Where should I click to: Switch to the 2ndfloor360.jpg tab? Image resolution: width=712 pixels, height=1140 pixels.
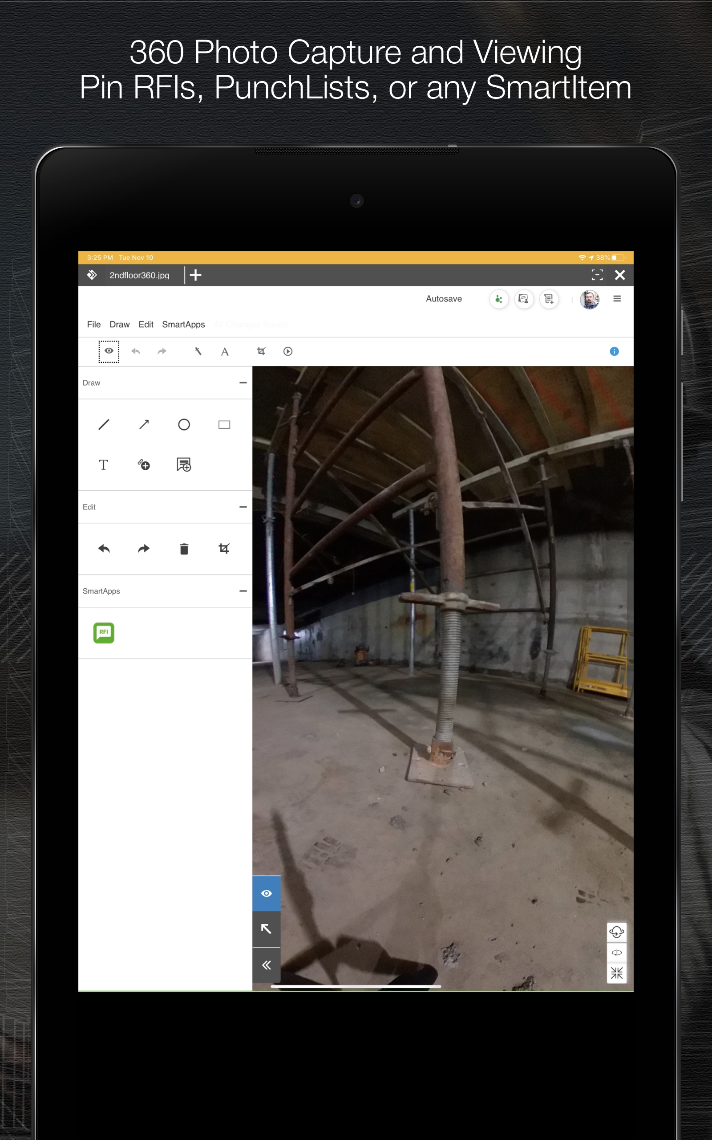[139, 275]
